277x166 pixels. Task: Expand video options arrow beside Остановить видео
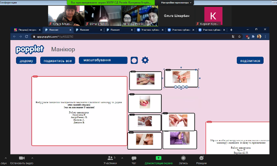click(32, 158)
